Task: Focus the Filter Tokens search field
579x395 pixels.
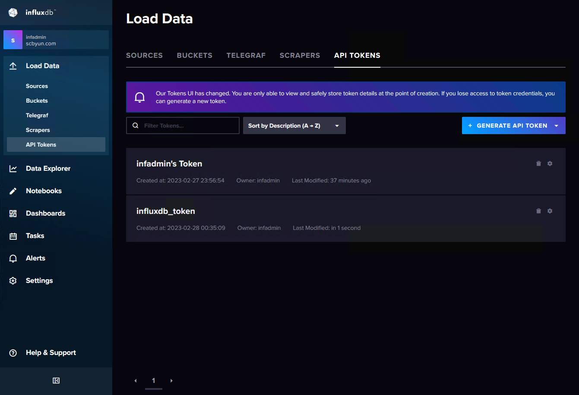Action: 183,125
